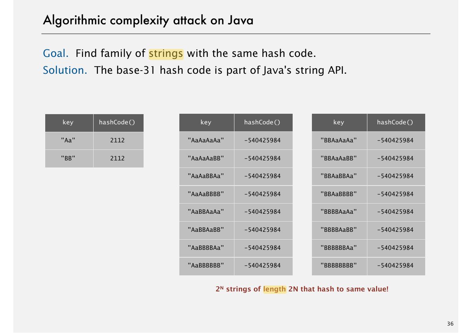The image size is (472, 333).
Task: Select the 2112 value in the "BB" row
Action: click(x=118, y=158)
